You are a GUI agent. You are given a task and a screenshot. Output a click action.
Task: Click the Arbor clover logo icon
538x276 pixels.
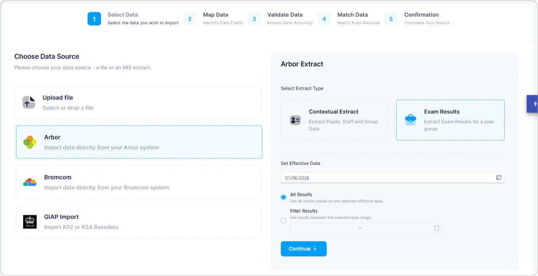(30, 142)
